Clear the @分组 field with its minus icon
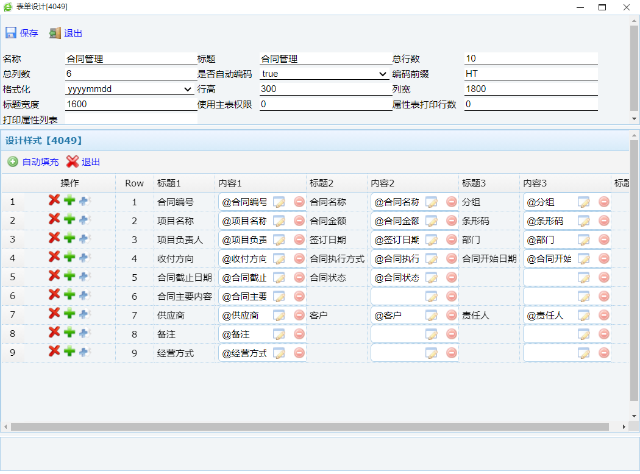640x474 pixels. (x=604, y=202)
